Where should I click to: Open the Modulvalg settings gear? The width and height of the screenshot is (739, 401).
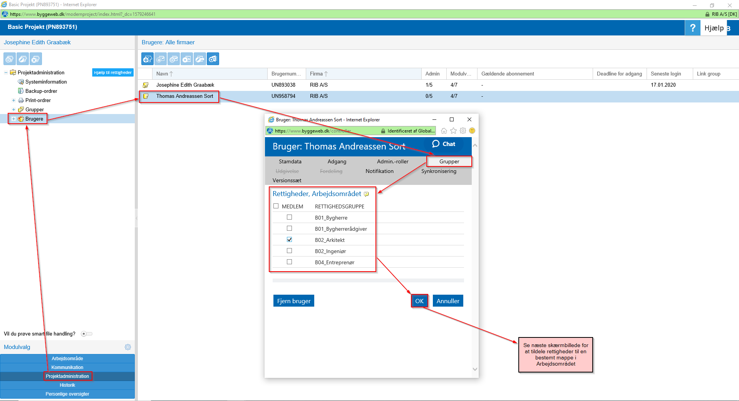(128, 347)
